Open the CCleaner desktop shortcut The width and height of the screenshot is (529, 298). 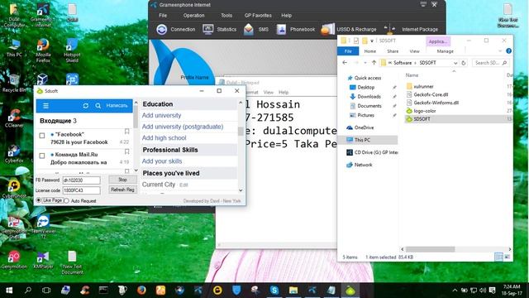click(14, 118)
